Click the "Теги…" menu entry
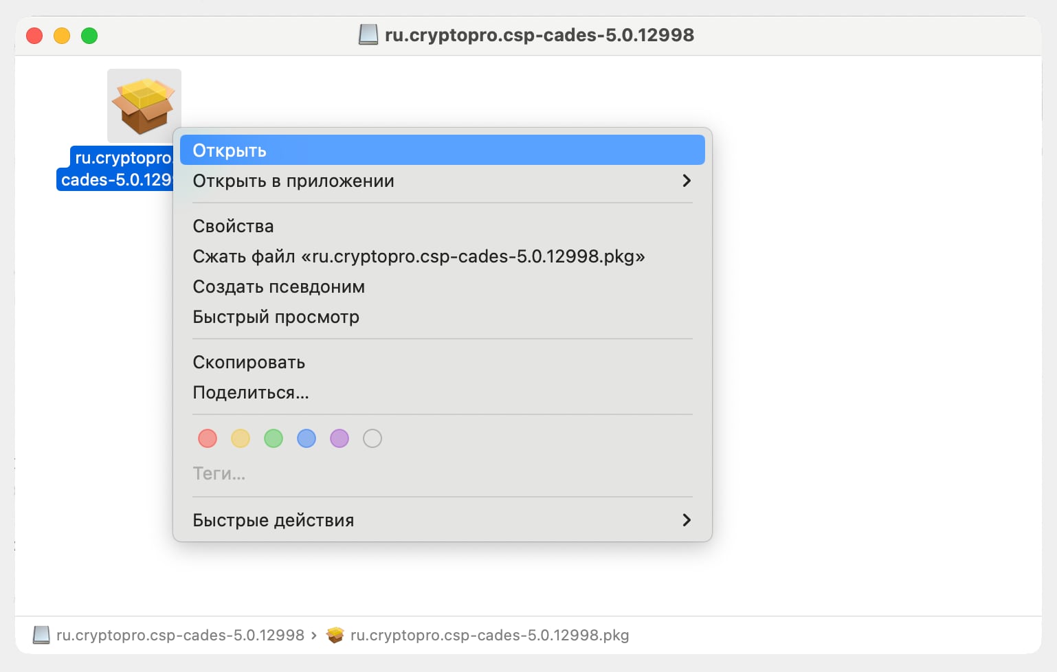The width and height of the screenshot is (1057, 672). [x=219, y=473]
